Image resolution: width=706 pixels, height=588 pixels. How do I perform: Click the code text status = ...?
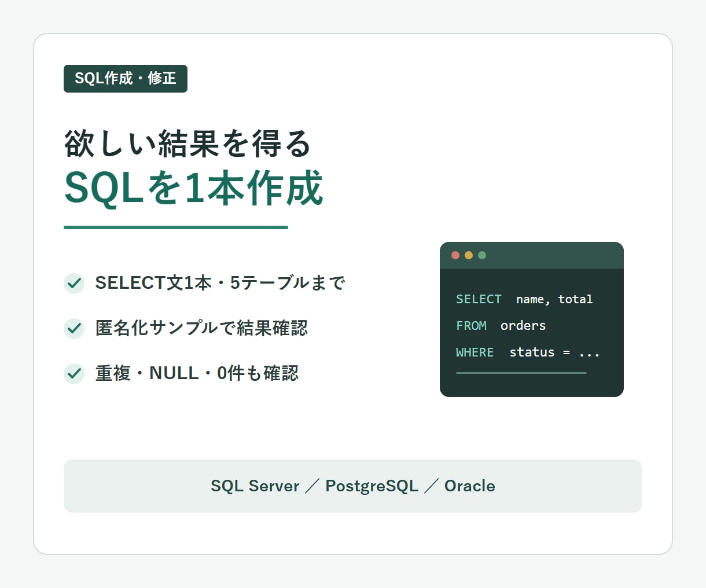(539, 352)
